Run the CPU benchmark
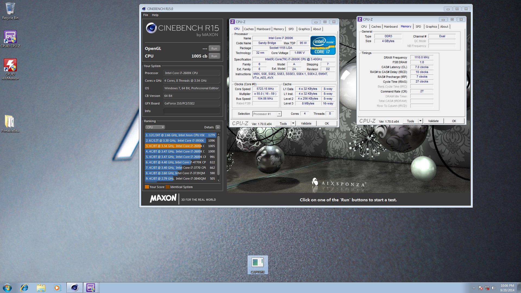 pos(214,56)
